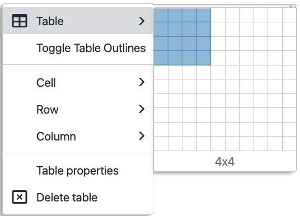Expand the Column submenu chevron
This screenshot has width=300, height=216.
coord(142,136)
